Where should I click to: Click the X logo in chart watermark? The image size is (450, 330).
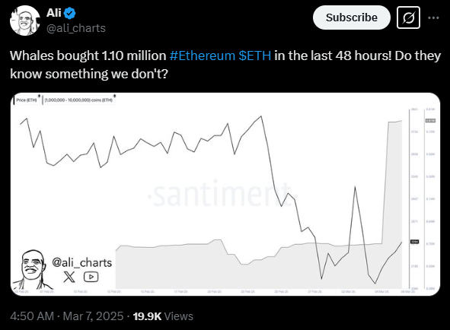pyautogui.click(x=69, y=277)
